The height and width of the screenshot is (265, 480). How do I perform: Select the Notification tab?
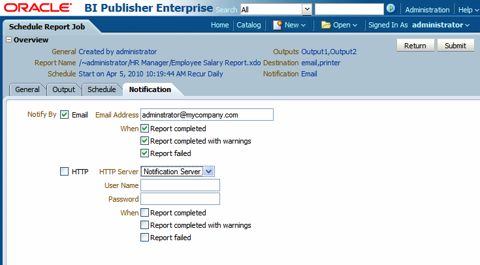click(x=150, y=89)
